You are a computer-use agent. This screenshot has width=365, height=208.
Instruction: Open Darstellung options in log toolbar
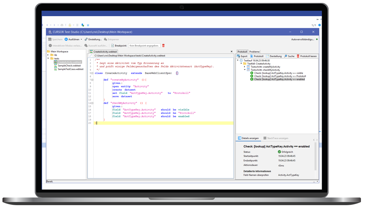[x=267, y=56]
